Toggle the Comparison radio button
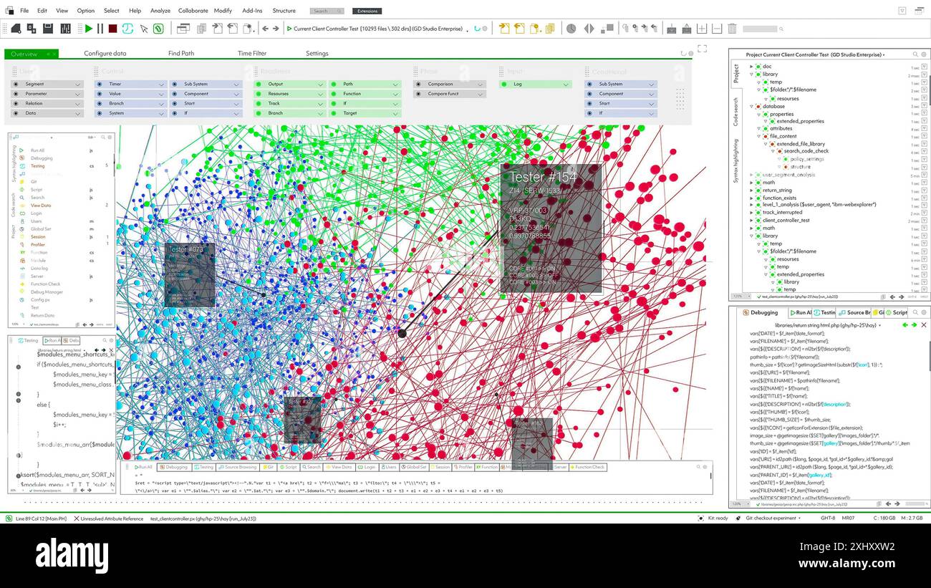Screen dimensions: 931x588 [418, 84]
